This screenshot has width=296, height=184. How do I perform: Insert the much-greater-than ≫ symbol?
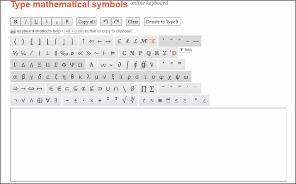point(88,53)
